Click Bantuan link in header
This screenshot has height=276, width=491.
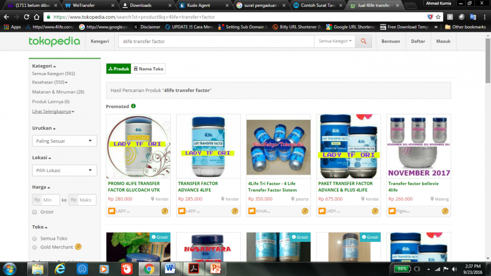click(391, 41)
